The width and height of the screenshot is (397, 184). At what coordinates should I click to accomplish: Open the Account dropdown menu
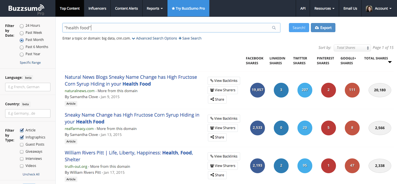click(379, 9)
